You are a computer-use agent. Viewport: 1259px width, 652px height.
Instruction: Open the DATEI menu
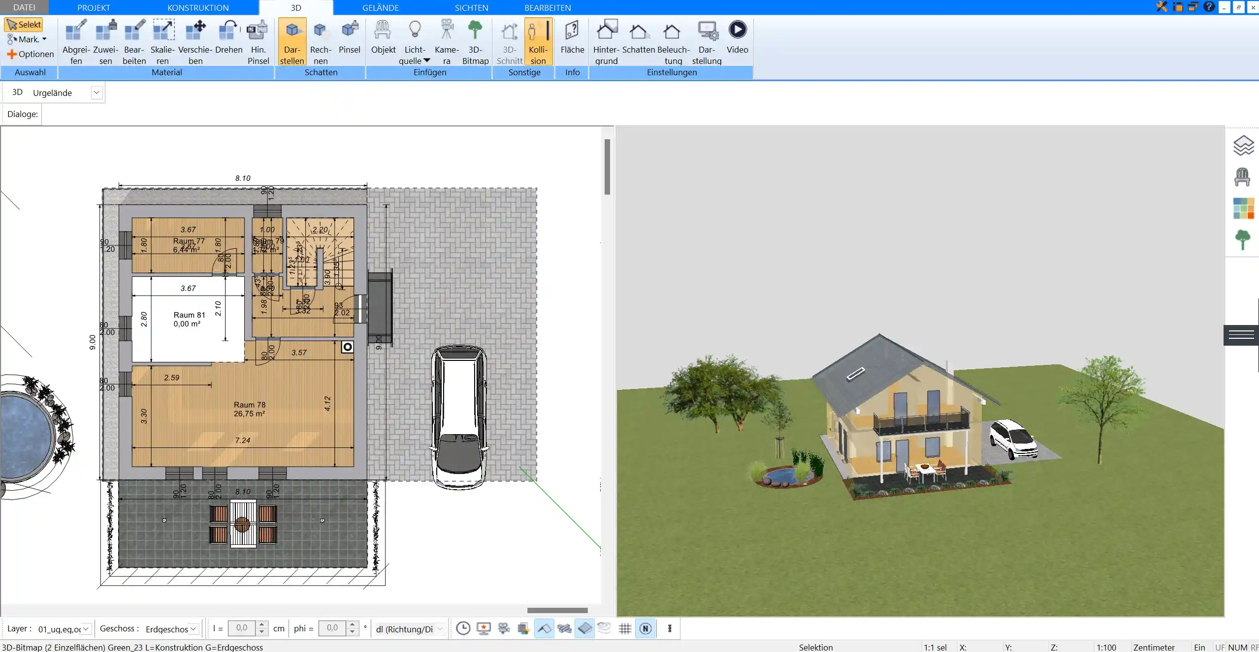pos(24,7)
